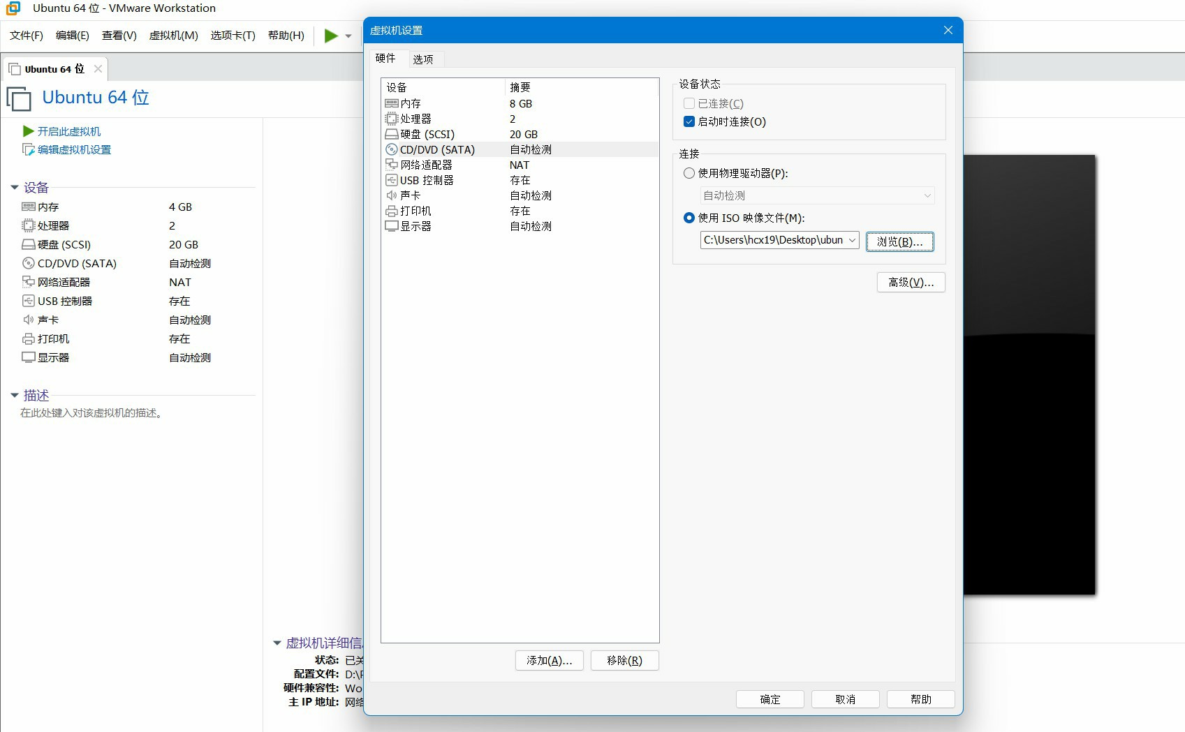Select 使用 ISO 映像文件 radio button

coord(689,218)
